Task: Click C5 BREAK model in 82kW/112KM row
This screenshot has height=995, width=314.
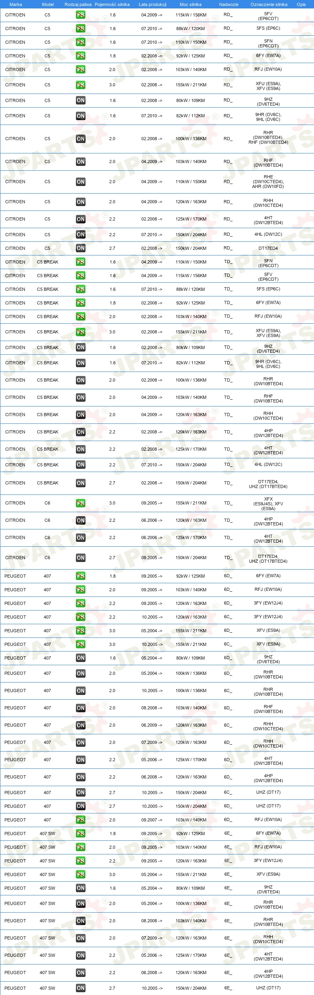Action: click(48, 363)
